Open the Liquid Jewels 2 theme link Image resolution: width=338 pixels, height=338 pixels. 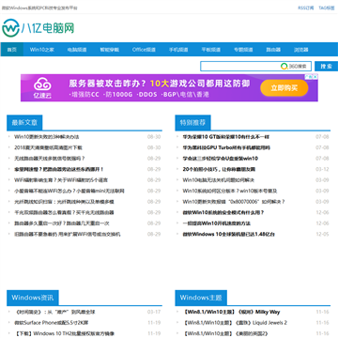(x=235, y=323)
